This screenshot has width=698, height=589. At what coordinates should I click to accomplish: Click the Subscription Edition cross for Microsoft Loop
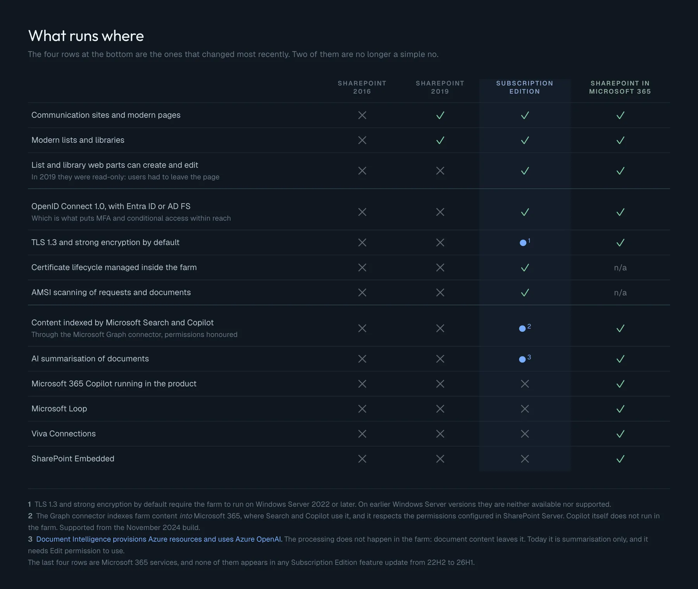pos(525,409)
